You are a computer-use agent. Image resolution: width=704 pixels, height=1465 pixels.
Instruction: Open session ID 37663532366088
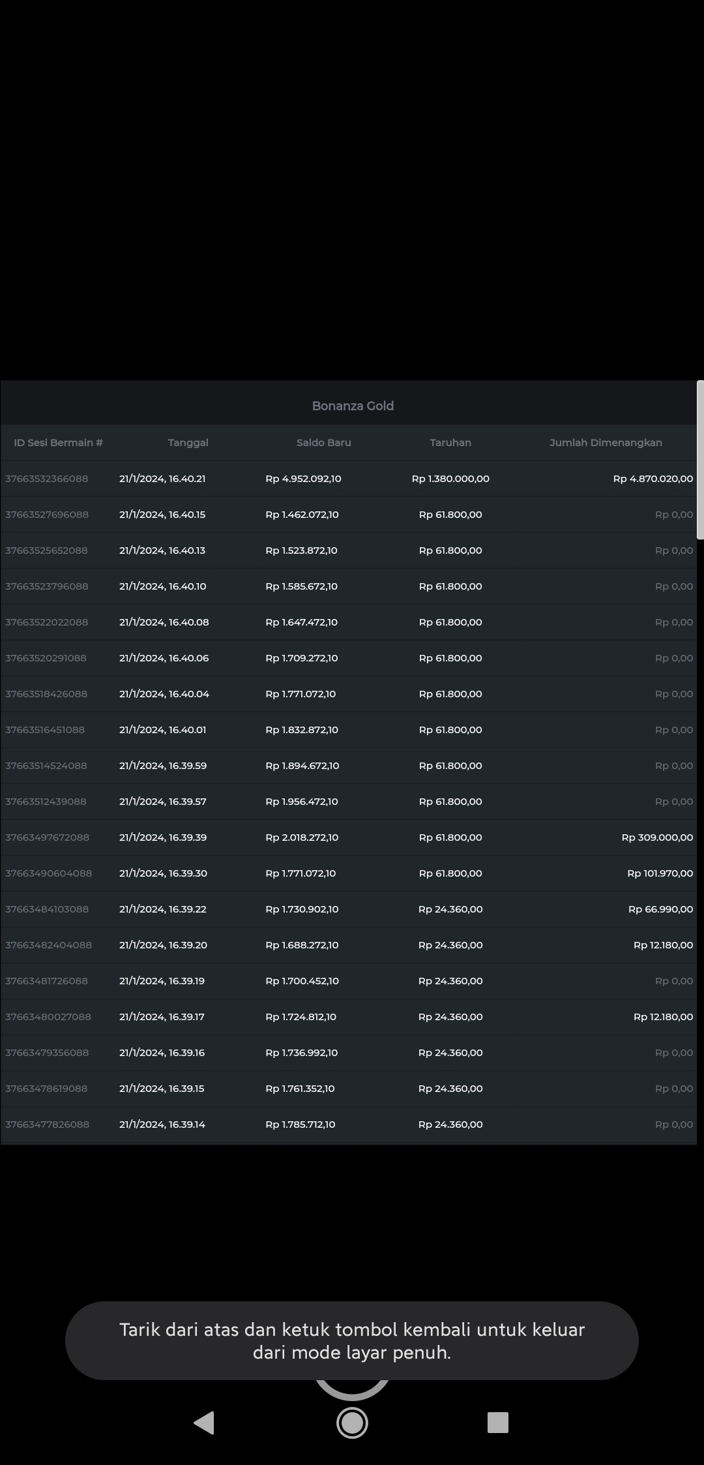pos(47,479)
